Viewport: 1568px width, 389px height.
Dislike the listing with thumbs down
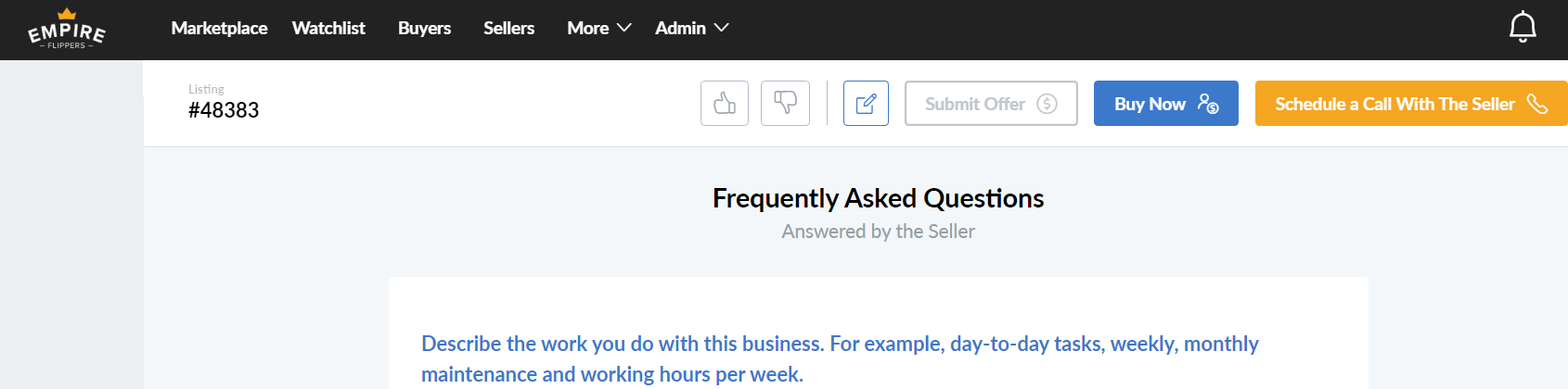tap(785, 104)
